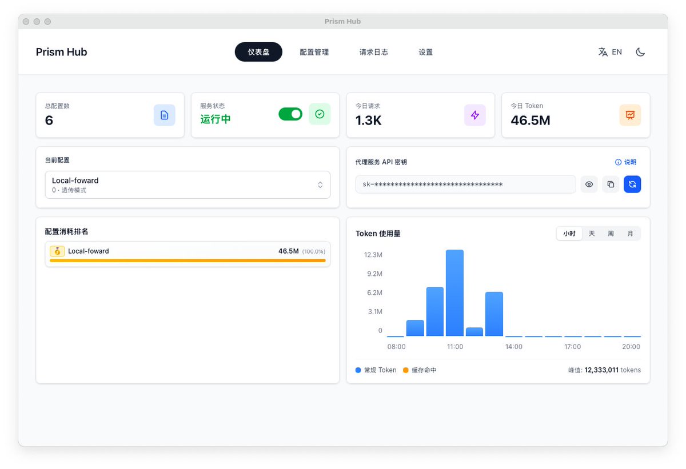Open the 当前配置 Local-foward dropdown

click(188, 185)
